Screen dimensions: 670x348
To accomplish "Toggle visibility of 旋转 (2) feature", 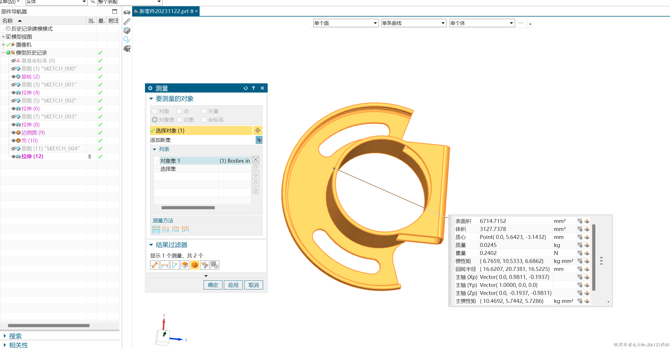I will pyautogui.click(x=13, y=77).
